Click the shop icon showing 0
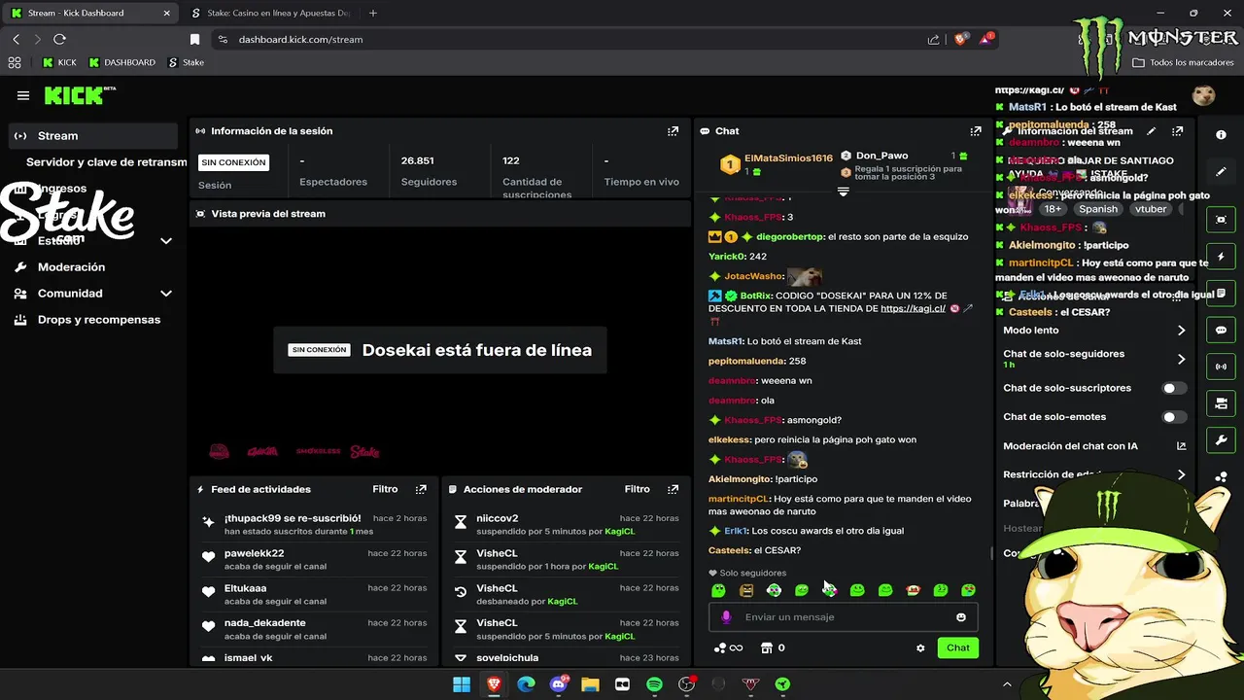 [773, 647]
